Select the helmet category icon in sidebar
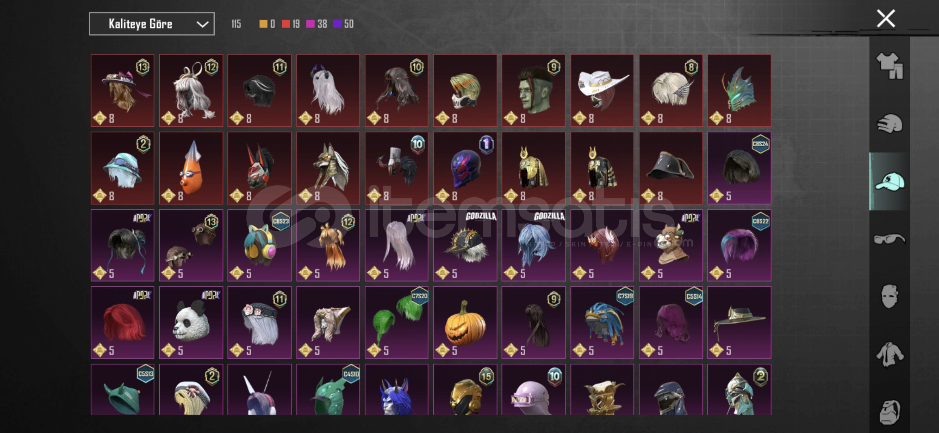 coord(889,123)
